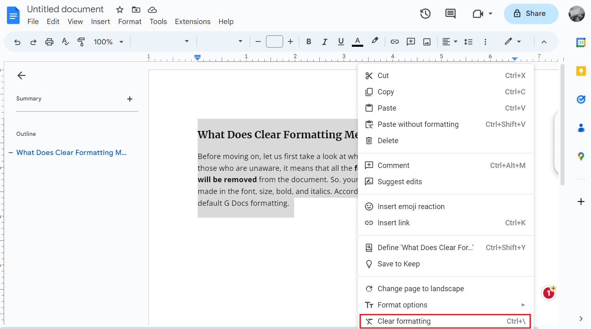Image resolution: width=591 pixels, height=329 pixels.
Task: Click the Paint format tool
Action: pos(81,41)
